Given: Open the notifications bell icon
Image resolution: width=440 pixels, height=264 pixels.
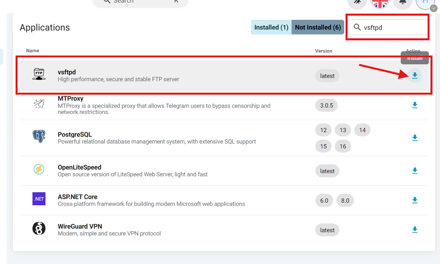Looking at the screenshot, I should [403, 3].
